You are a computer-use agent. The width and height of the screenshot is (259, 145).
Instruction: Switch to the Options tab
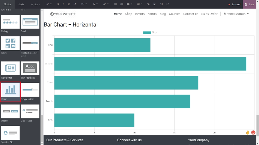tap(35, 4)
